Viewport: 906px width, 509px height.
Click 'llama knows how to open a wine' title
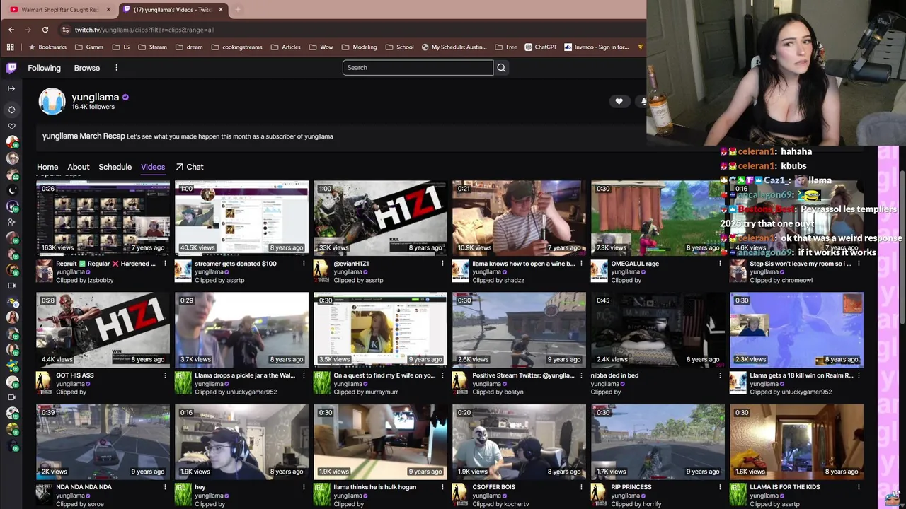tap(524, 264)
